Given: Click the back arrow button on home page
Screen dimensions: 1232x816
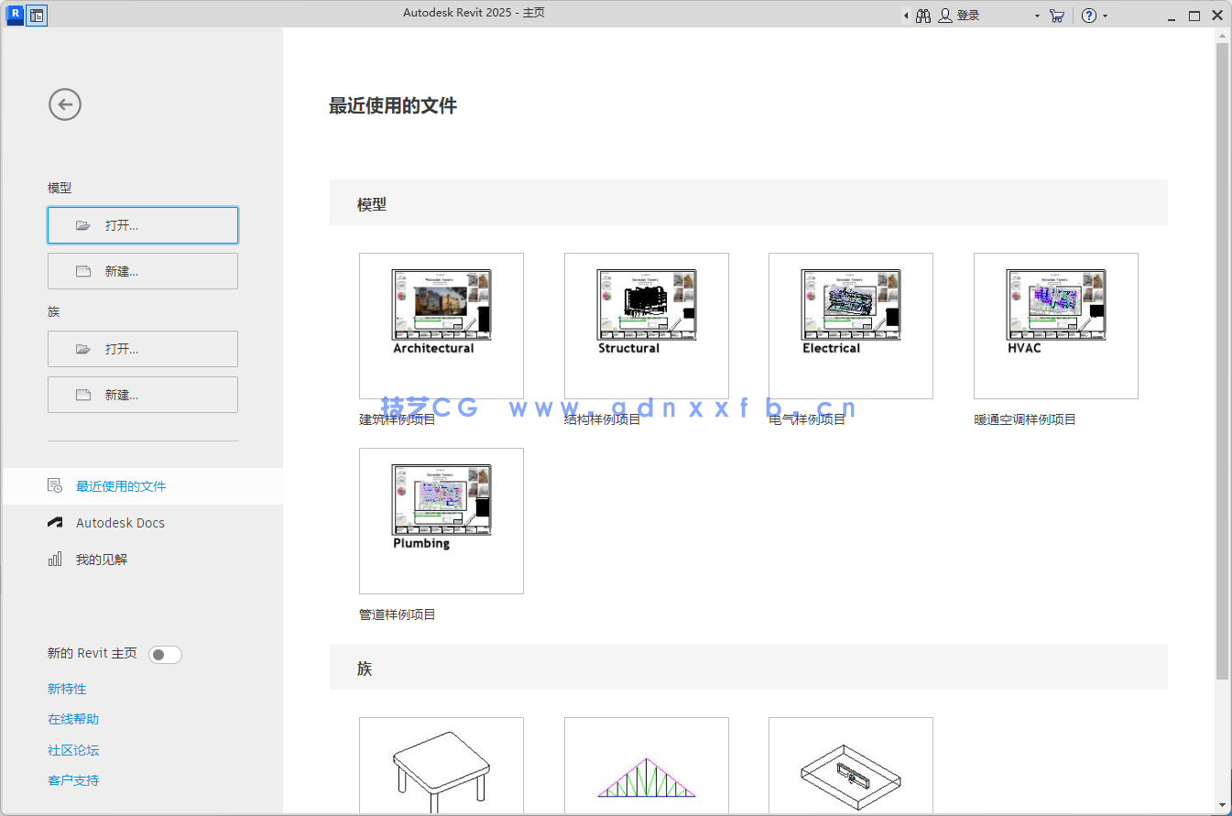Looking at the screenshot, I should (64, 104).
